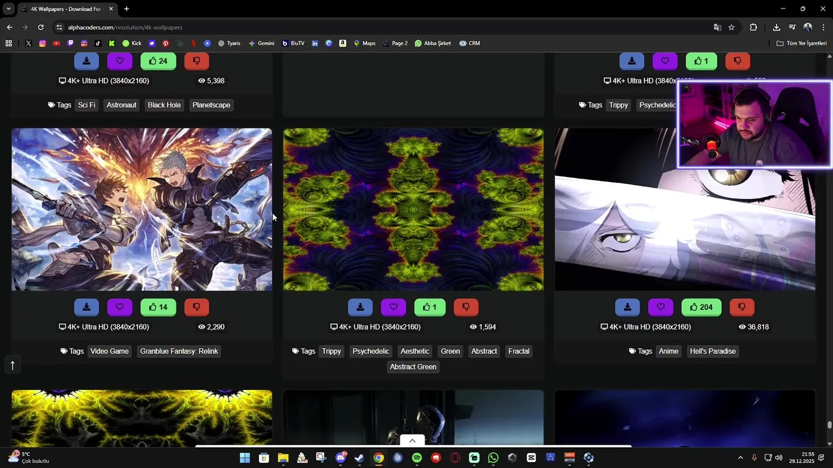
Task: Like the Abstract Green fractal wallpaper
Action: [x=430, y=307]
